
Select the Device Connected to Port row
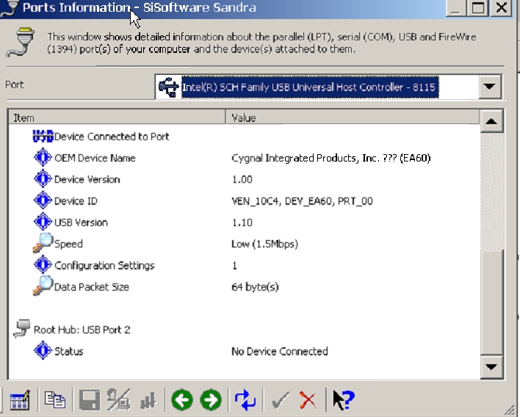pyautogui.click(x=112, y=137)
